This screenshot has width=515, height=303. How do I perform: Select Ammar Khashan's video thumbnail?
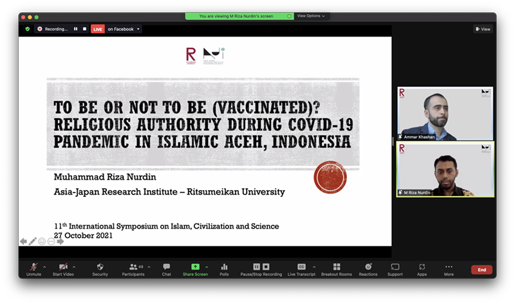[445, 114]
